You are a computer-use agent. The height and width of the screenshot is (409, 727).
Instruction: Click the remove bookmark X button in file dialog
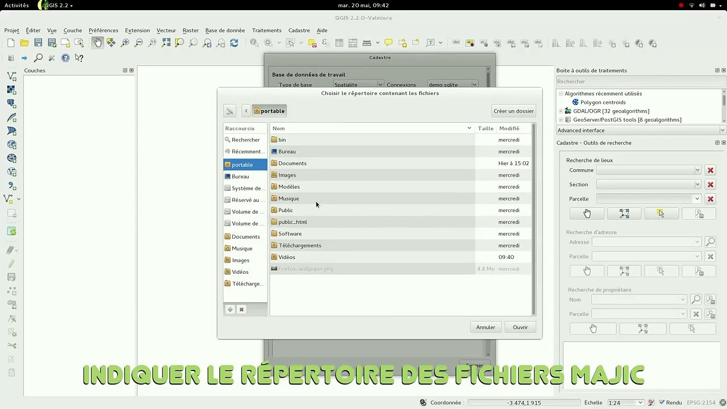pos(241,310)
